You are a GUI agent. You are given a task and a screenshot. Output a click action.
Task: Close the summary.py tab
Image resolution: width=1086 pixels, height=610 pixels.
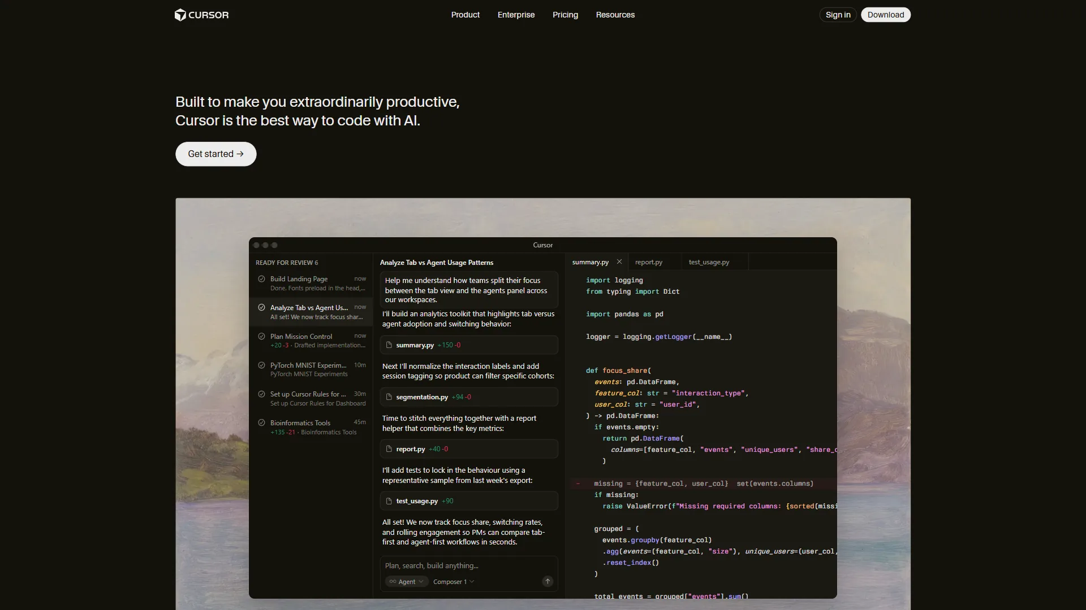pyautogui.click(x=619, y=262)
